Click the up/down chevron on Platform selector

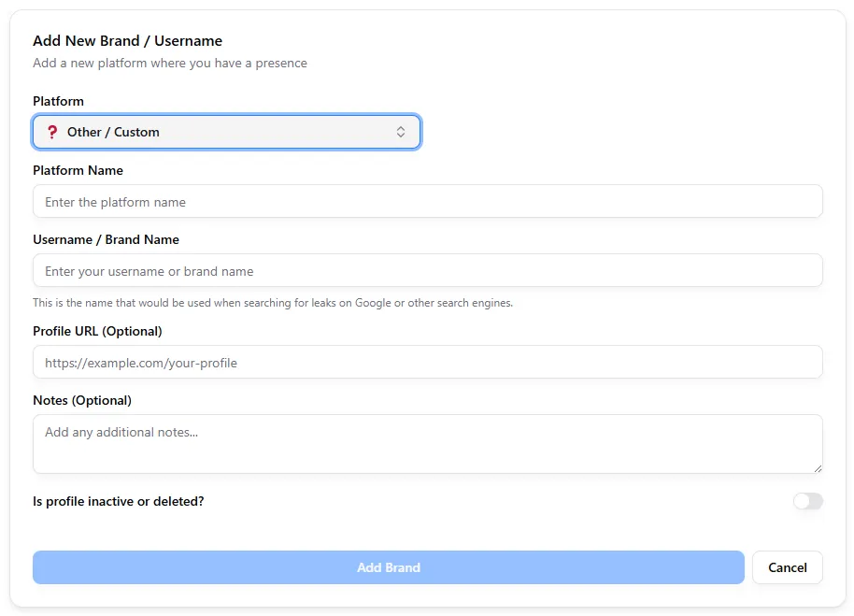[x=402, y=132]
